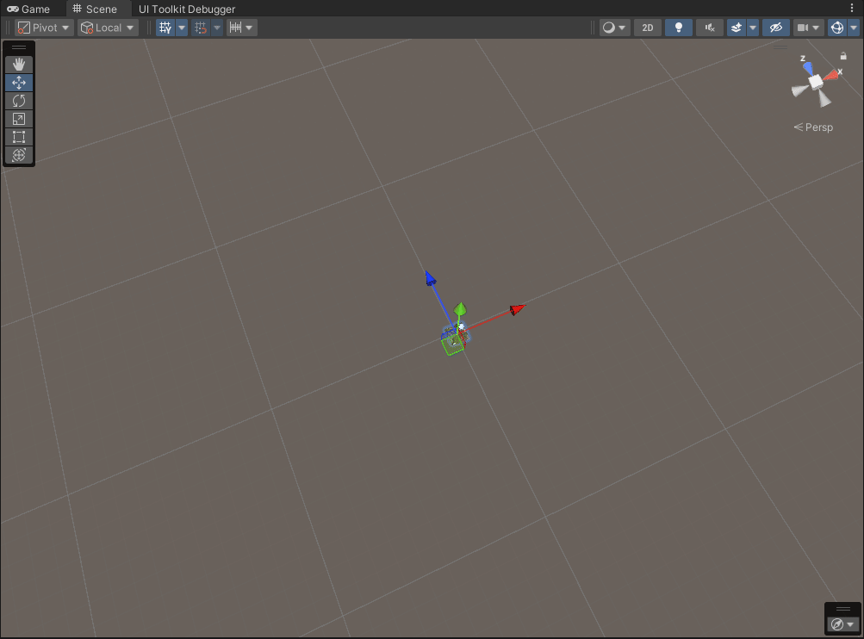Switch to the UI Toolkit Debugger tab
The height and width of the screenshot is (639, 864).
pyautogui.click(x=187, y=9)
